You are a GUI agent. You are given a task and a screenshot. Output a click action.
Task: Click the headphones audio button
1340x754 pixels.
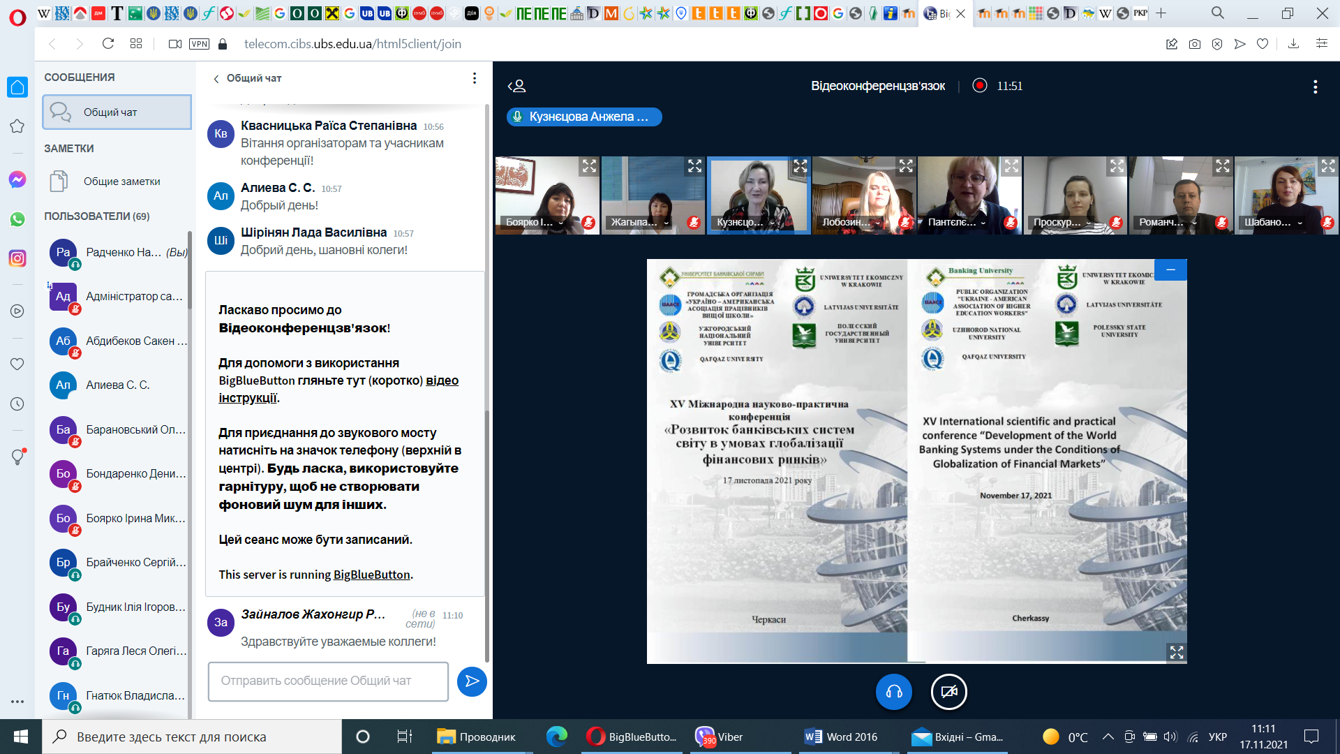coord(893,692)
